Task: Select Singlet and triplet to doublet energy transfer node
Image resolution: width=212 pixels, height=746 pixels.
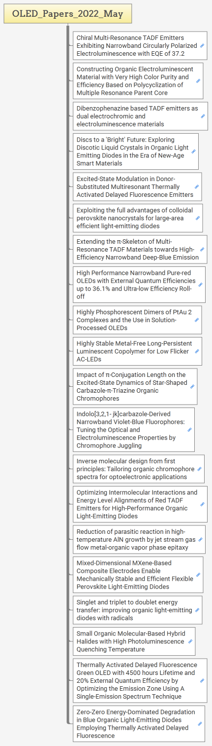Action: tap(137, 610)
